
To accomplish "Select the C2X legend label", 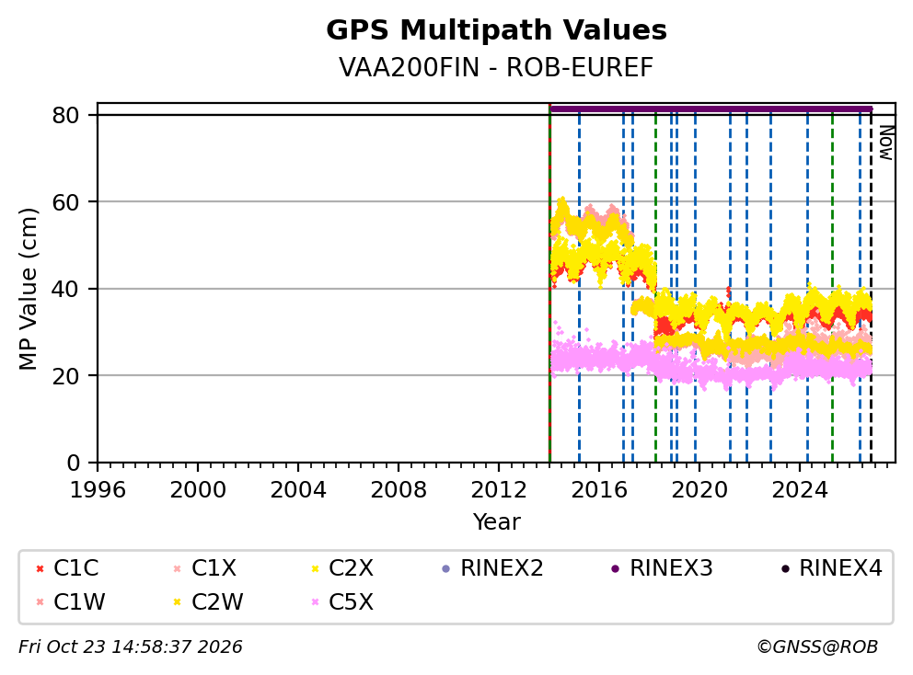I will coord(351,568).
